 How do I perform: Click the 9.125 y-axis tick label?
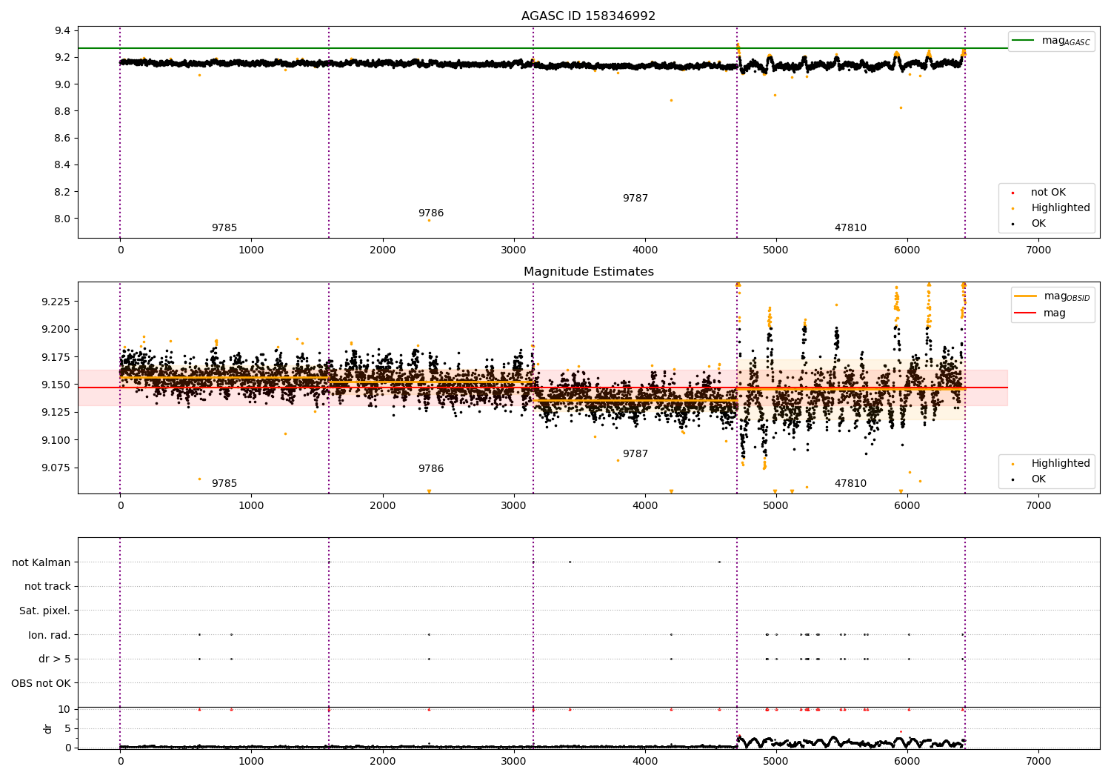56,412
